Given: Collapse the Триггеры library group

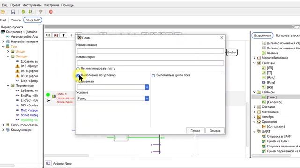Looking at the screenshot, I should coord(255,63).
